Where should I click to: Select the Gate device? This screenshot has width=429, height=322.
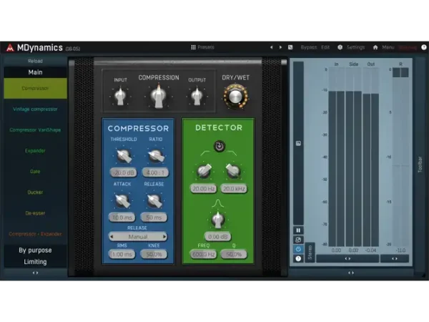tap(35, 172)
